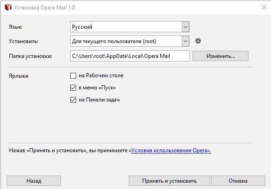Close the Opera Mail setup window
Viewport: 271px width, 189px height.
click(x=264, y=8)
